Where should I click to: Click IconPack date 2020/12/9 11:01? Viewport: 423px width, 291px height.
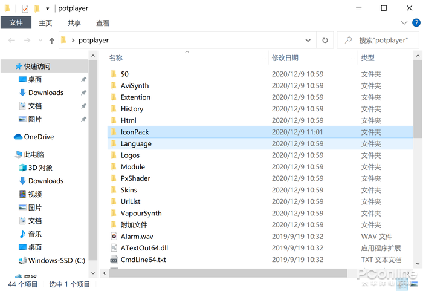[x=297, y=132]
